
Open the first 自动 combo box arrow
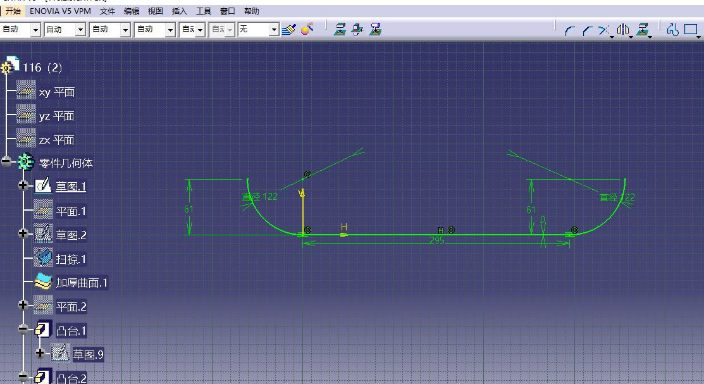click(36, 30)
